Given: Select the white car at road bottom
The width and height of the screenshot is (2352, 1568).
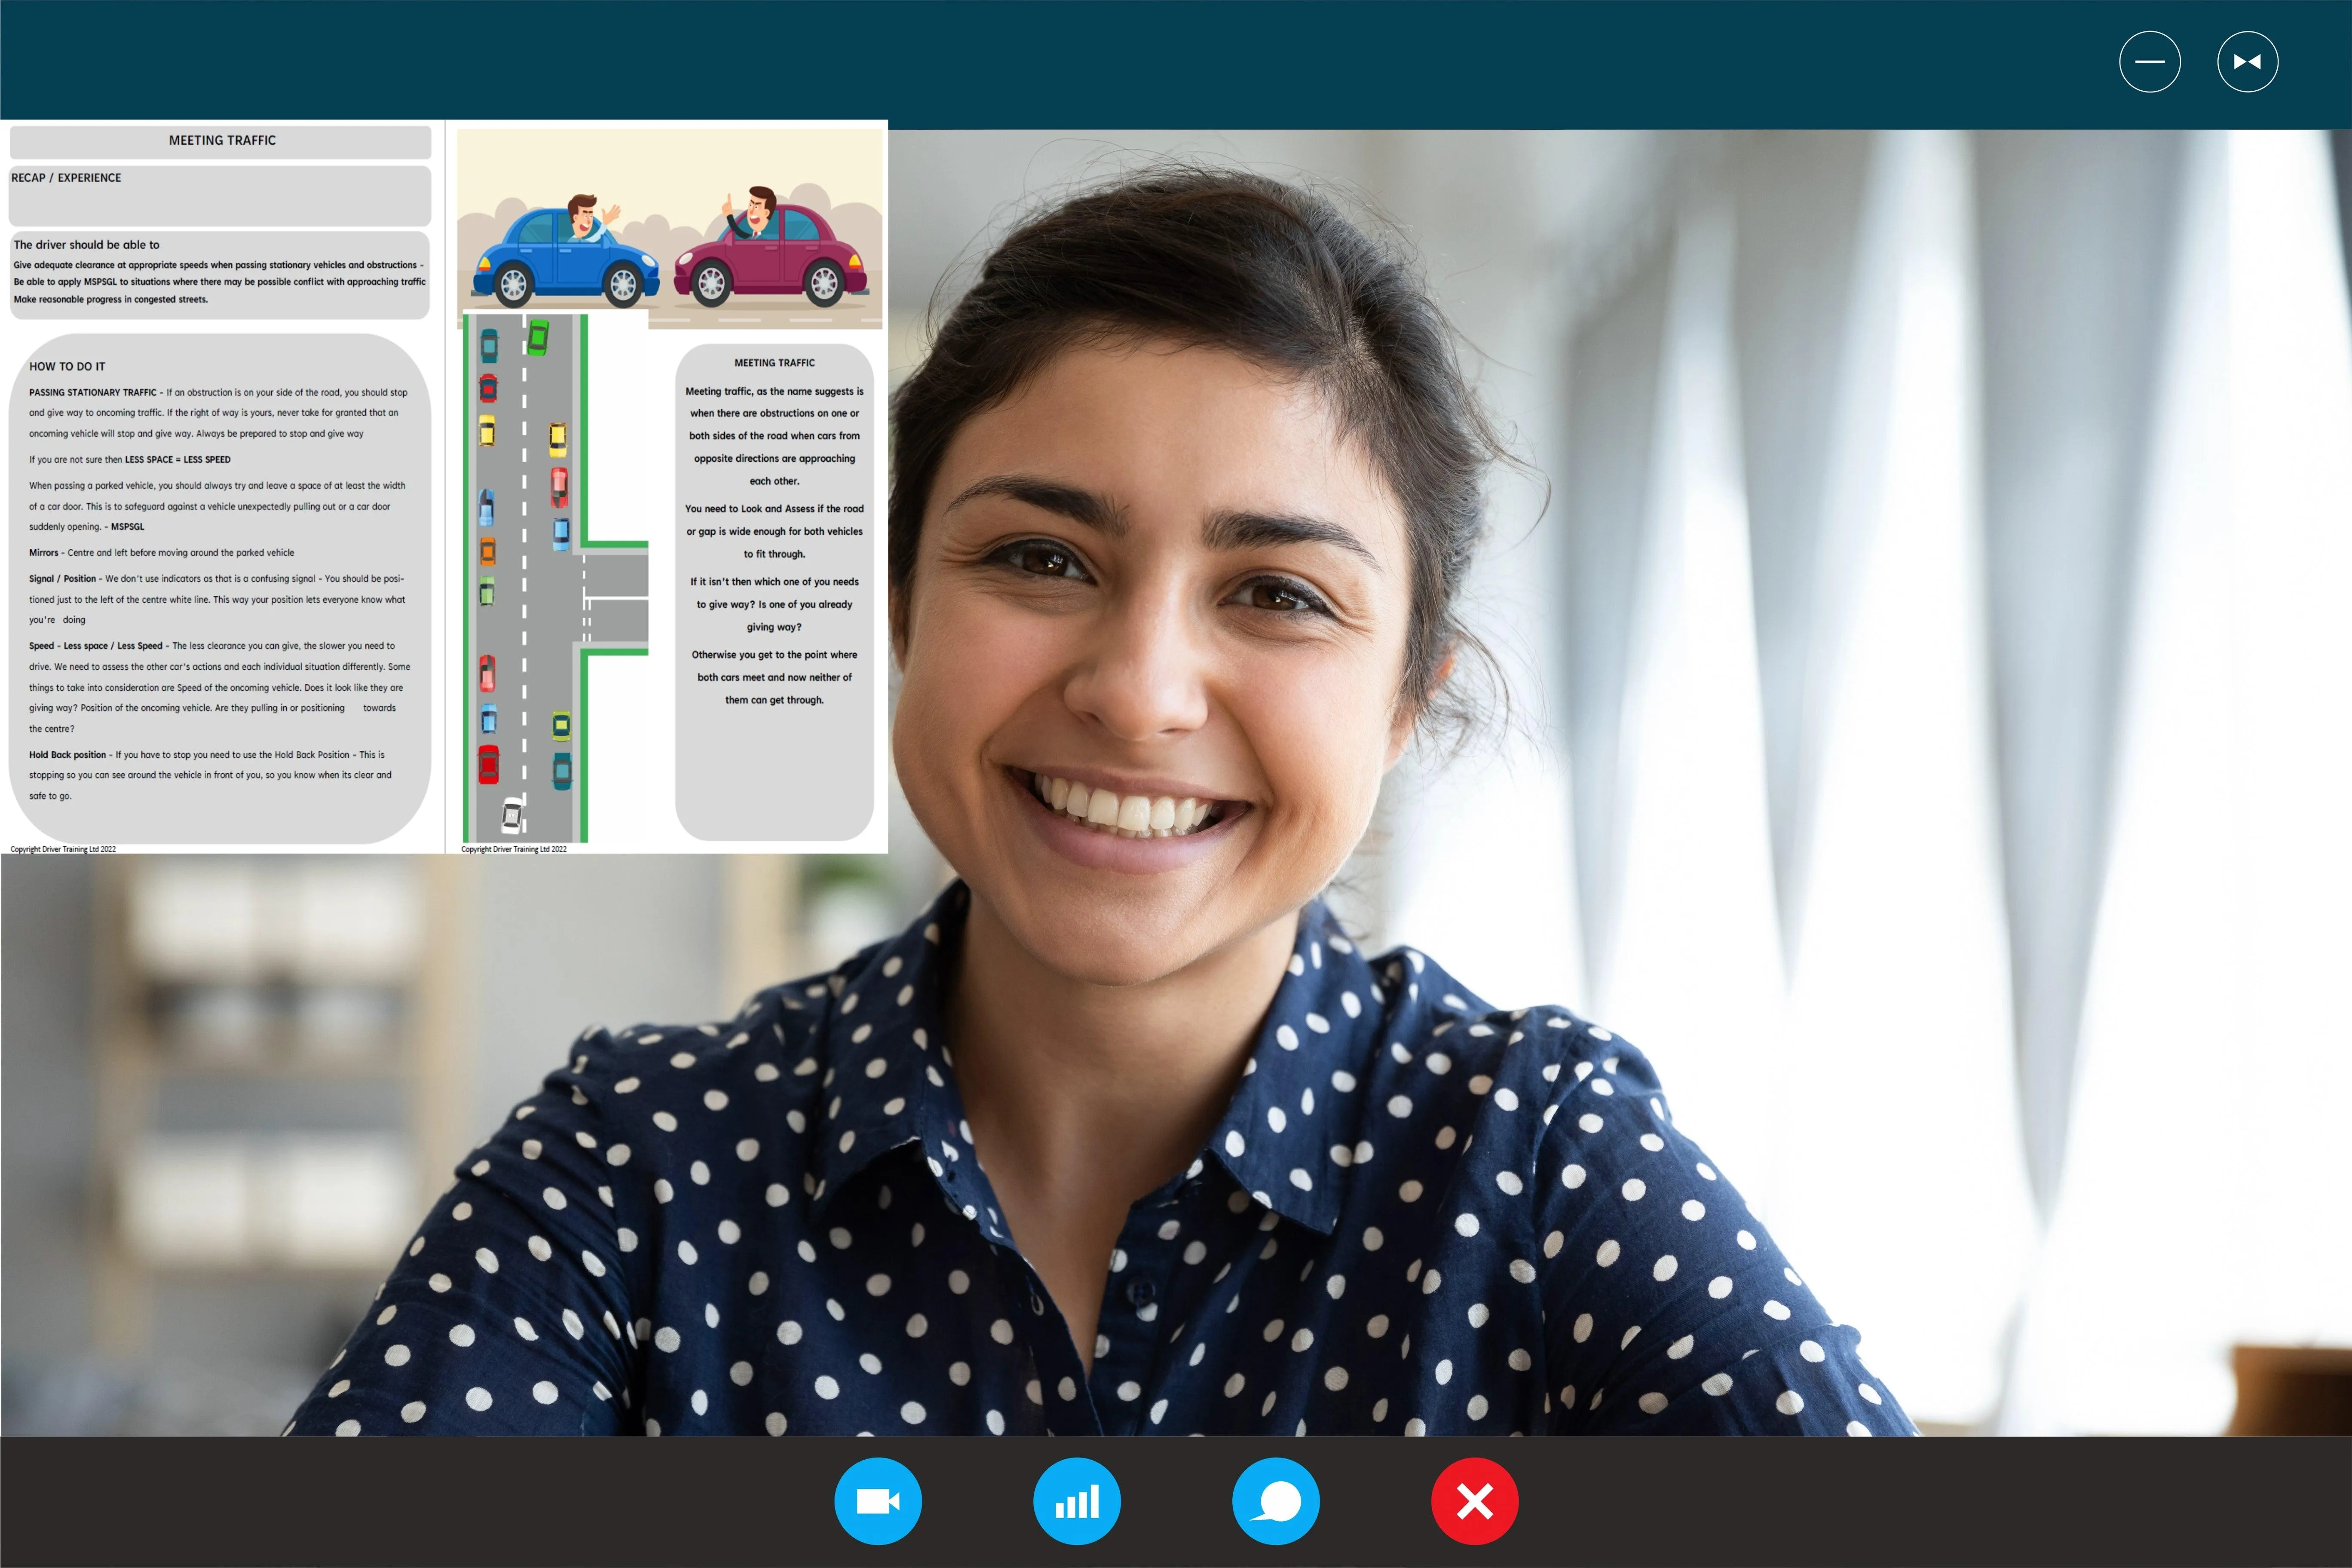Looking at the screenshot, I should pos(512,815).
